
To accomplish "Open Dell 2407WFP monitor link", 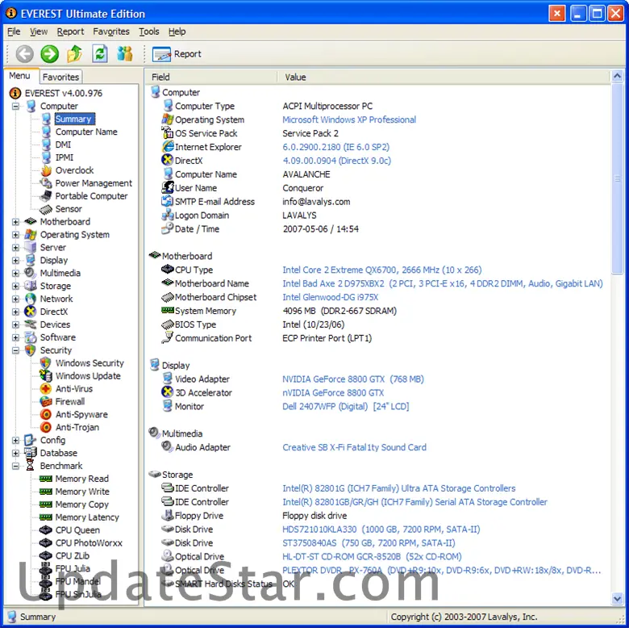I will click(345, 406).
